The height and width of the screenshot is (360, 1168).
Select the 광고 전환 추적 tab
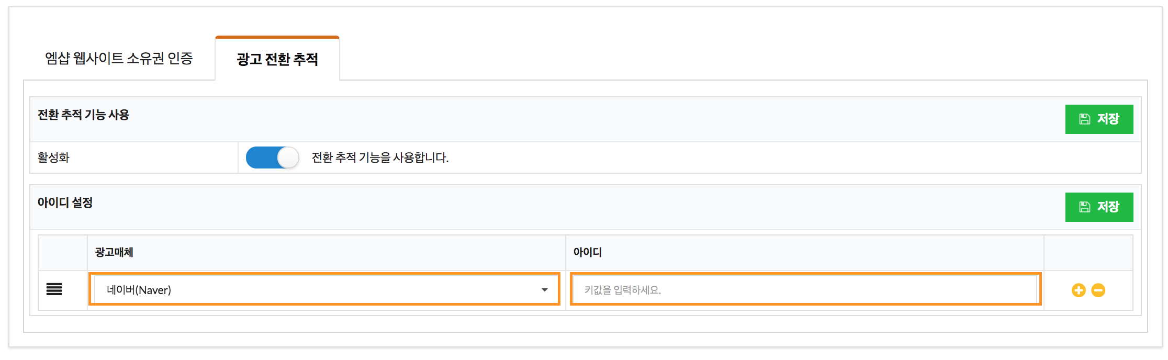[277, 59]
